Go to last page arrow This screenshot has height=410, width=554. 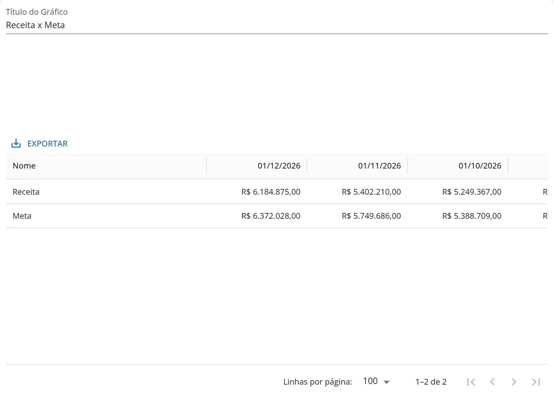click(536, 382)
